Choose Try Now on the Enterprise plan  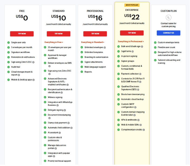pyautogui.click(x=132, y=33)
